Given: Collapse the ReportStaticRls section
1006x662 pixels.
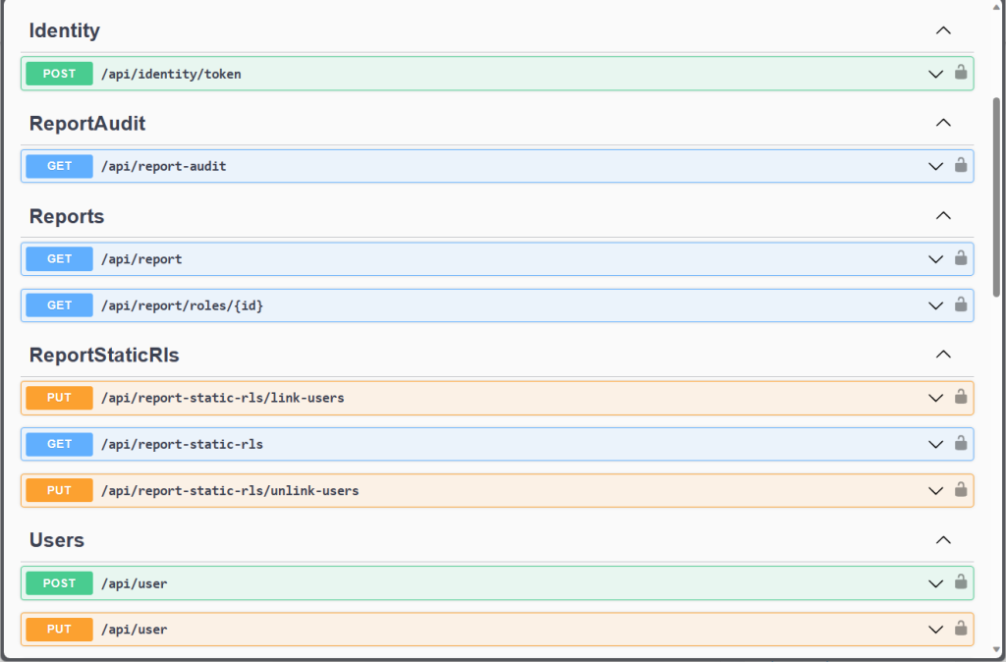Looking at the screenshot, I should pos(943,355).
